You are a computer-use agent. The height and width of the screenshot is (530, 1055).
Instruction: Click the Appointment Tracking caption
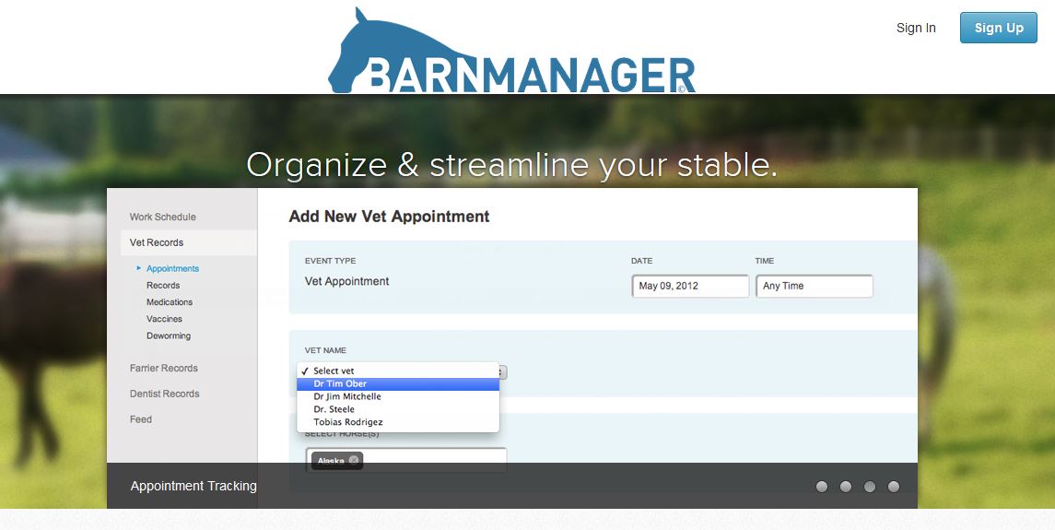[193, 486]
